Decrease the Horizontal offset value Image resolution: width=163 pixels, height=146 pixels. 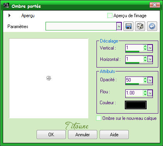pos(145,61)
